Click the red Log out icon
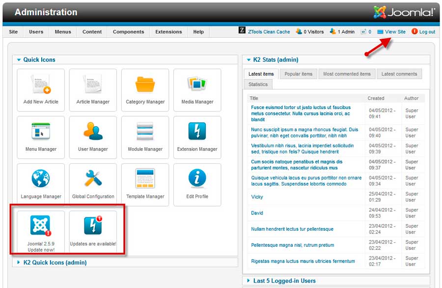The width and height of the screenshot is (442, 288). pos(414,31)
